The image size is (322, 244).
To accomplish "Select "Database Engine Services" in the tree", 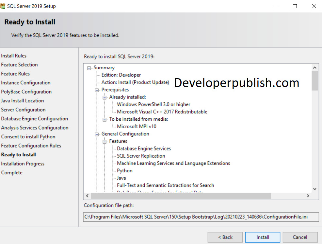I will pyautogui.click(x=144, y=148).
